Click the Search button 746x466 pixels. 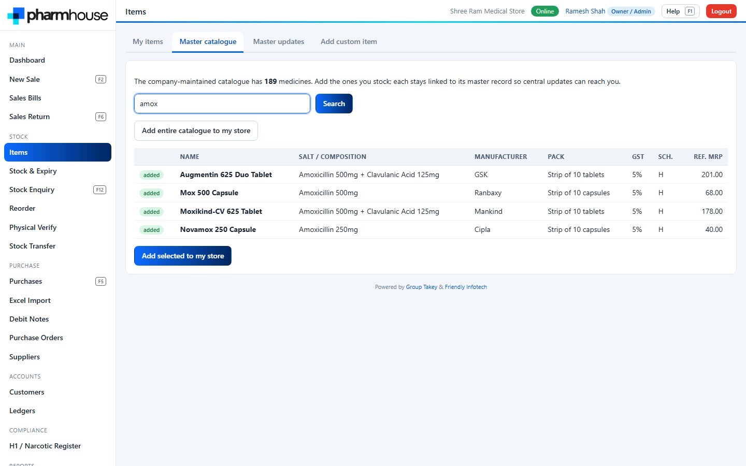(334, 104)
